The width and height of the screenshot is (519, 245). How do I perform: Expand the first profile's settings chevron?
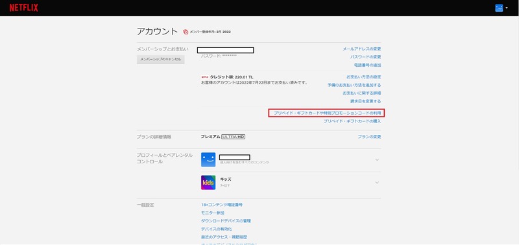click(x=377, y=159)
